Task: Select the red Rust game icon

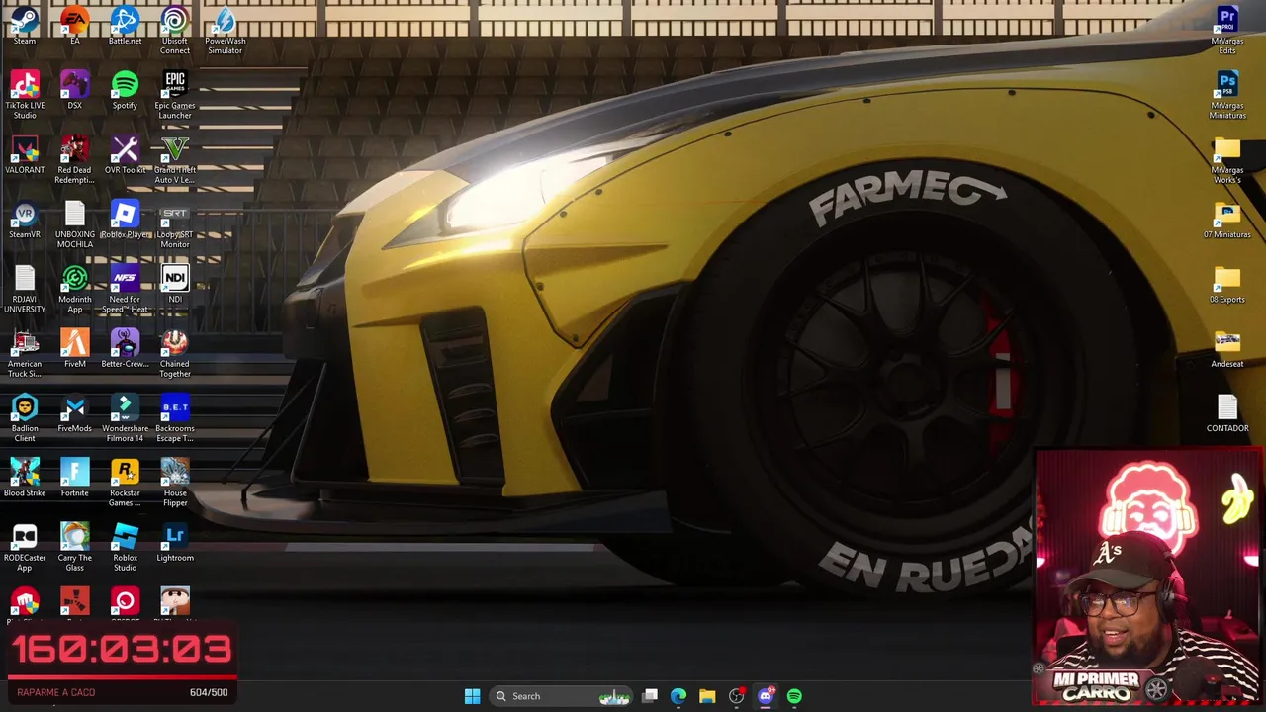Action: click(x=75, y=602)
